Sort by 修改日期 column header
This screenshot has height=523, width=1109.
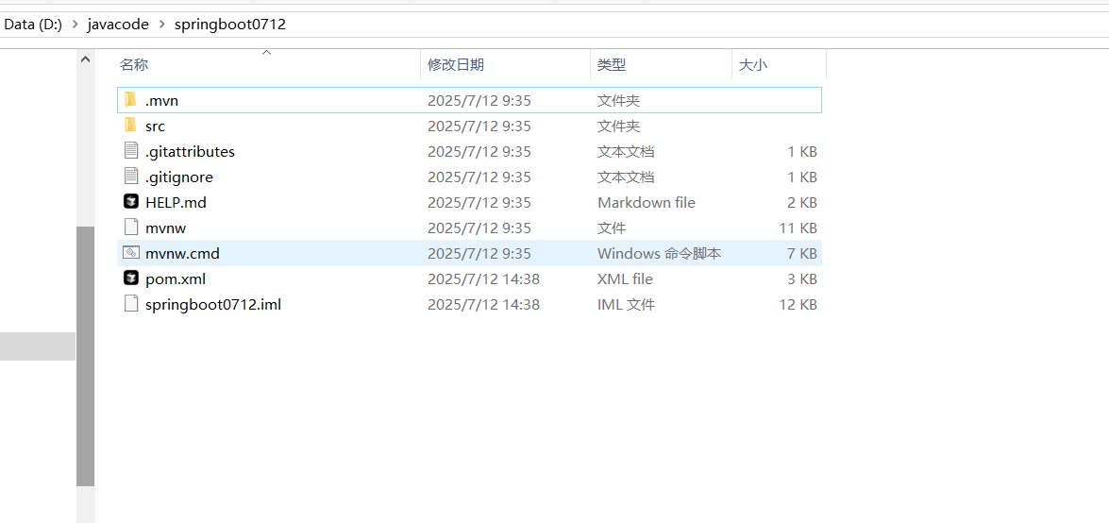(x=456, y=65)
